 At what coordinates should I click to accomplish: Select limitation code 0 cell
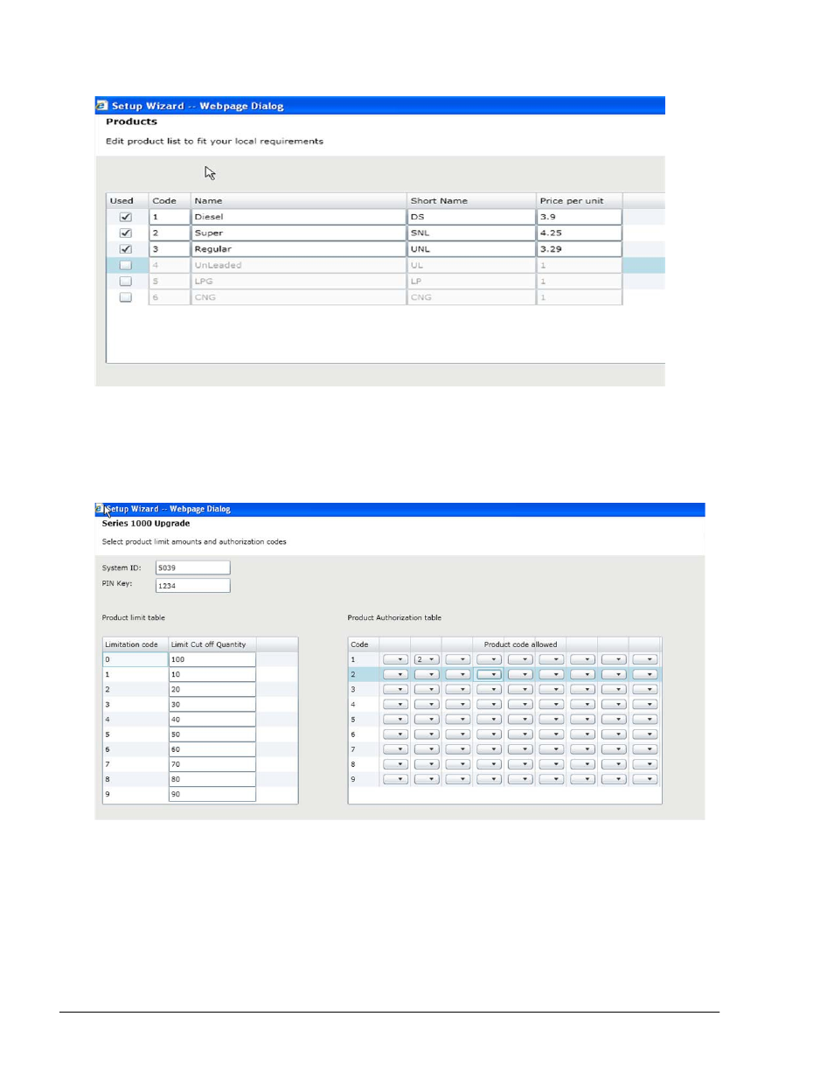(136, 659)
